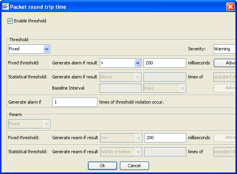Expand the rearm operator <= dropdown
Viewport: 237px width, 174px height.
coord(121,138)
